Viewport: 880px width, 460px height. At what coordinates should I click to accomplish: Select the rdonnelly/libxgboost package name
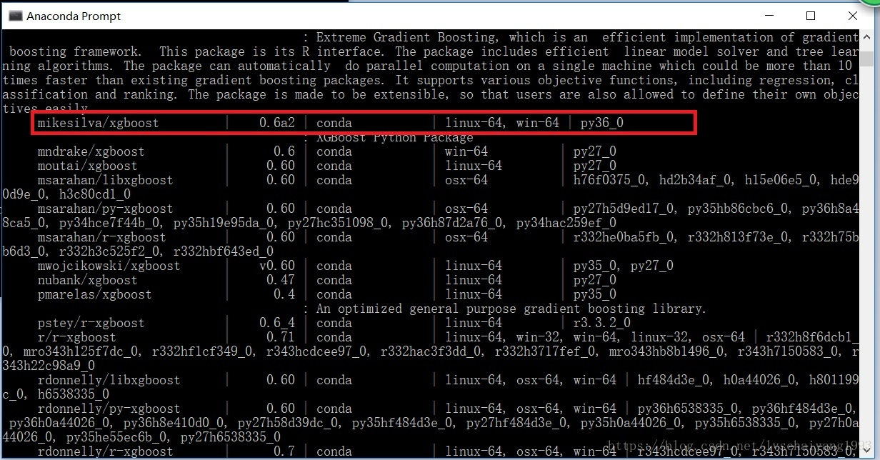109,380
